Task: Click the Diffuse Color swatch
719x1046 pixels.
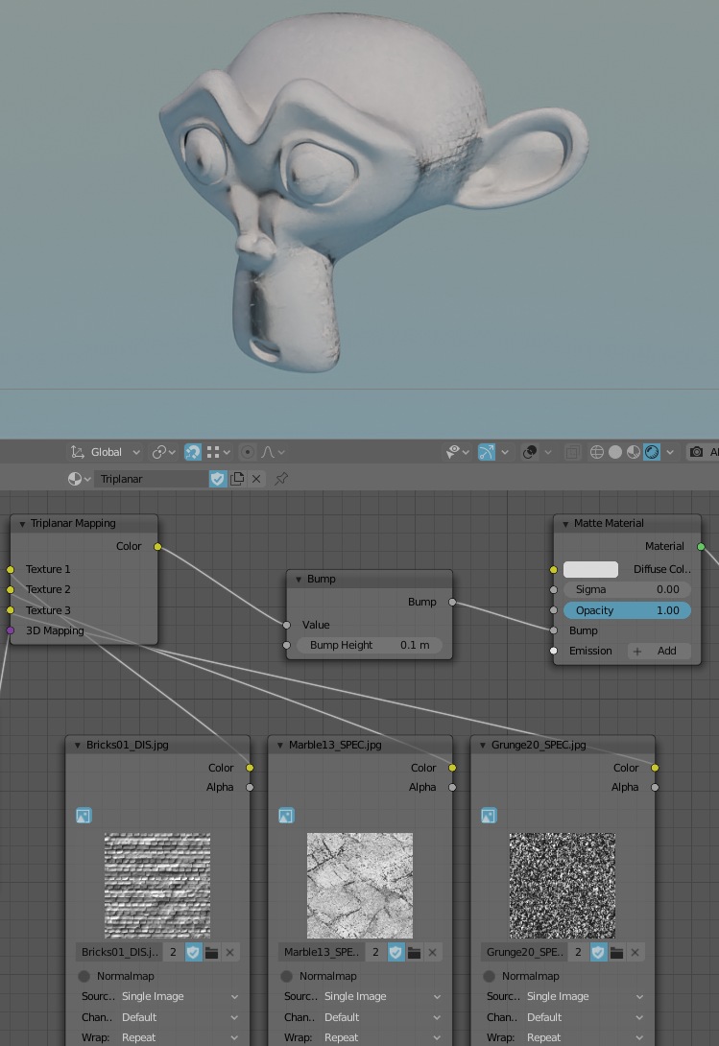Action: pyautogui.click(x=590, y=569)
